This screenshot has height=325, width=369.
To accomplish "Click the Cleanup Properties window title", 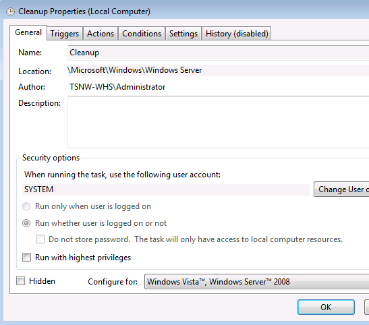I will coord(84,11).
